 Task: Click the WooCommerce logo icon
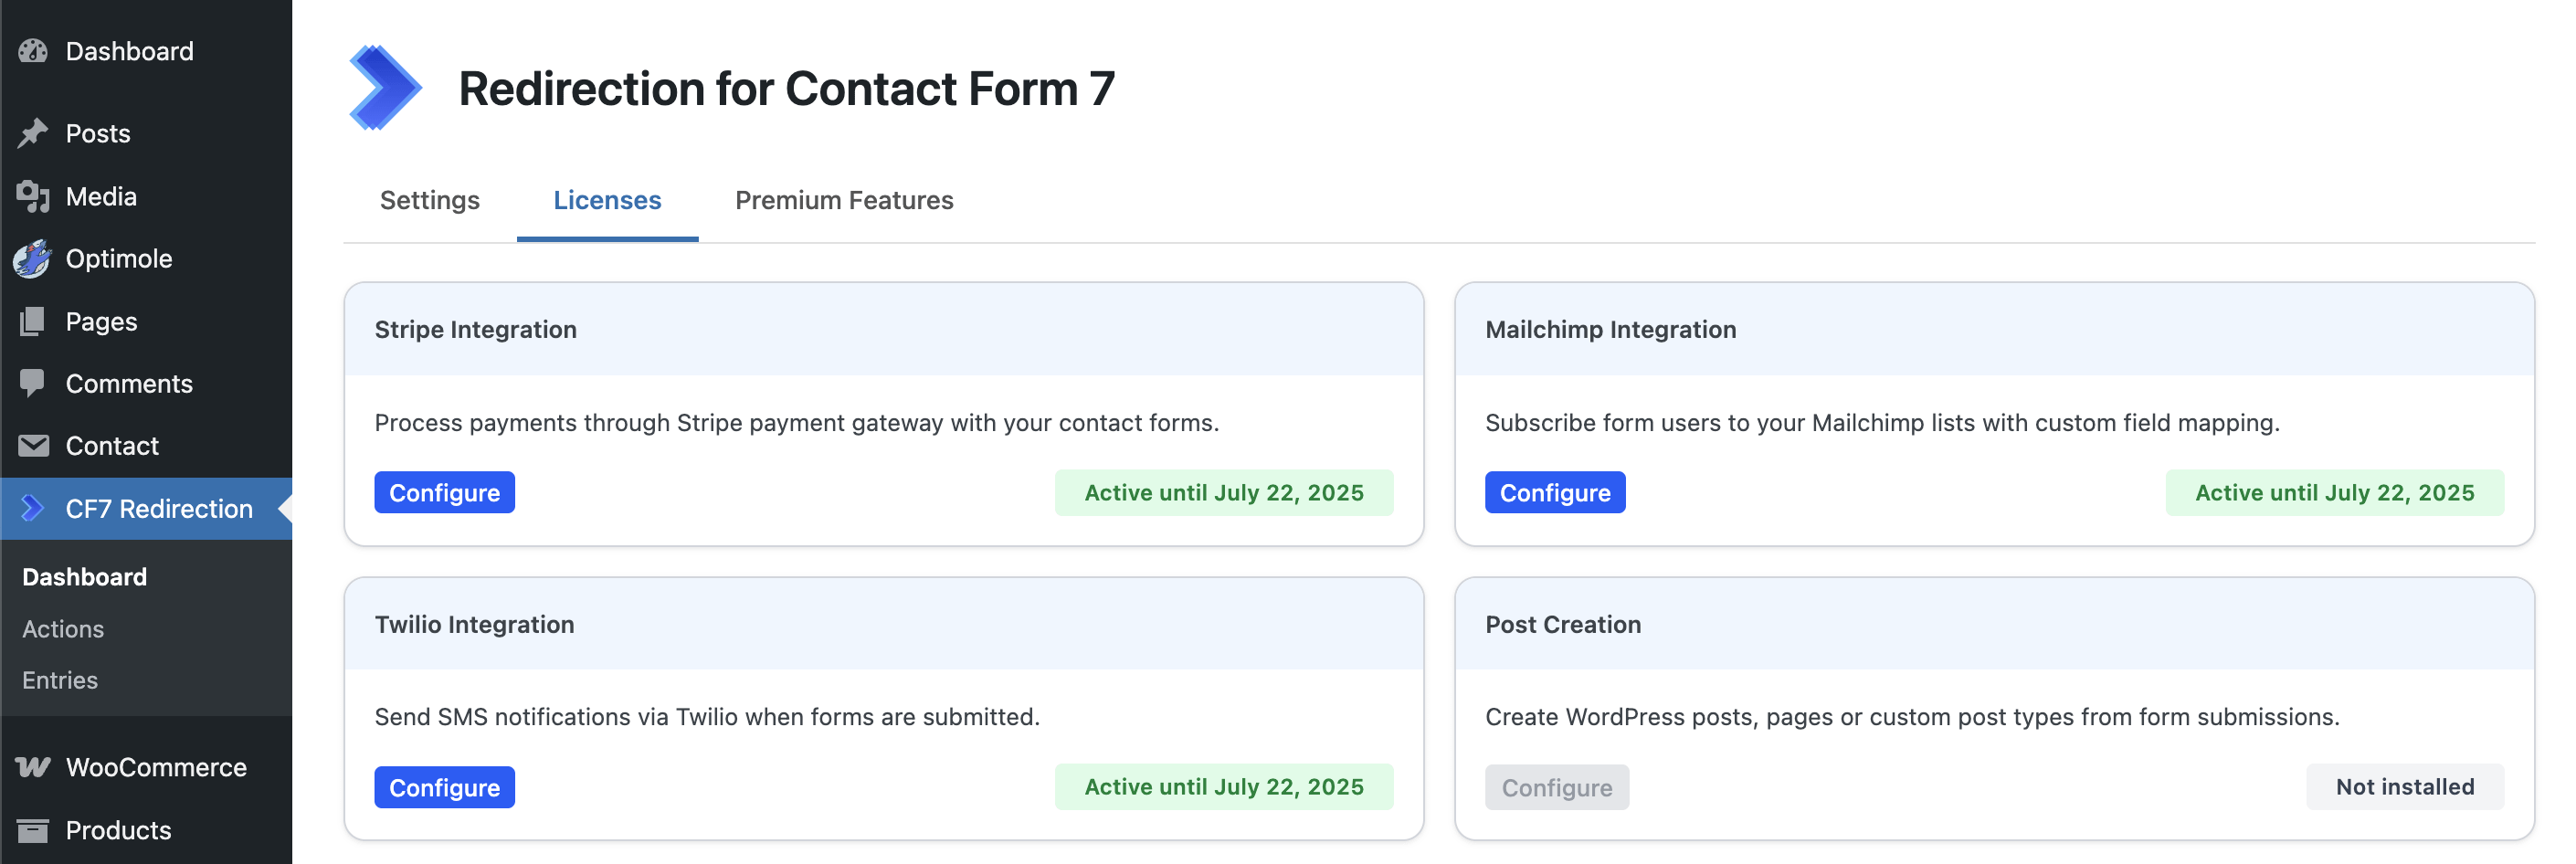tap(33, 767)
